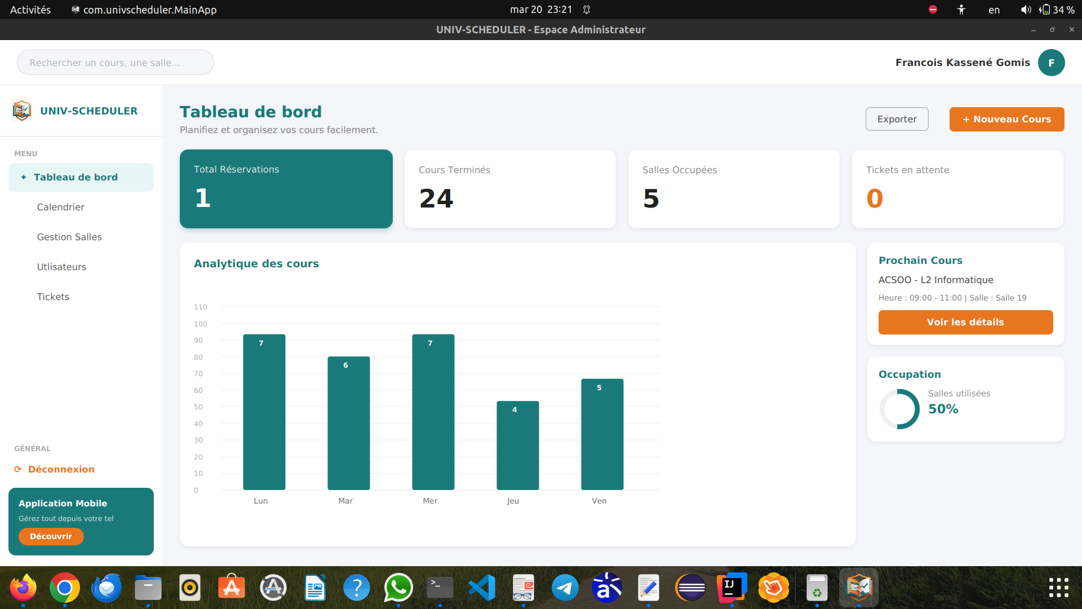Click the com.univscheduler.MainApp app menu
Image resolution: width=1082 pixels, height=609 pixels.
pos(144,10)
